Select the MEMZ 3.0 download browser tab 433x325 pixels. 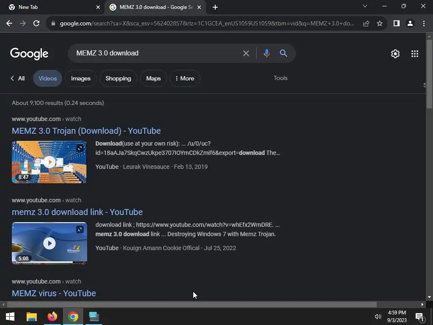pos(155,7)
